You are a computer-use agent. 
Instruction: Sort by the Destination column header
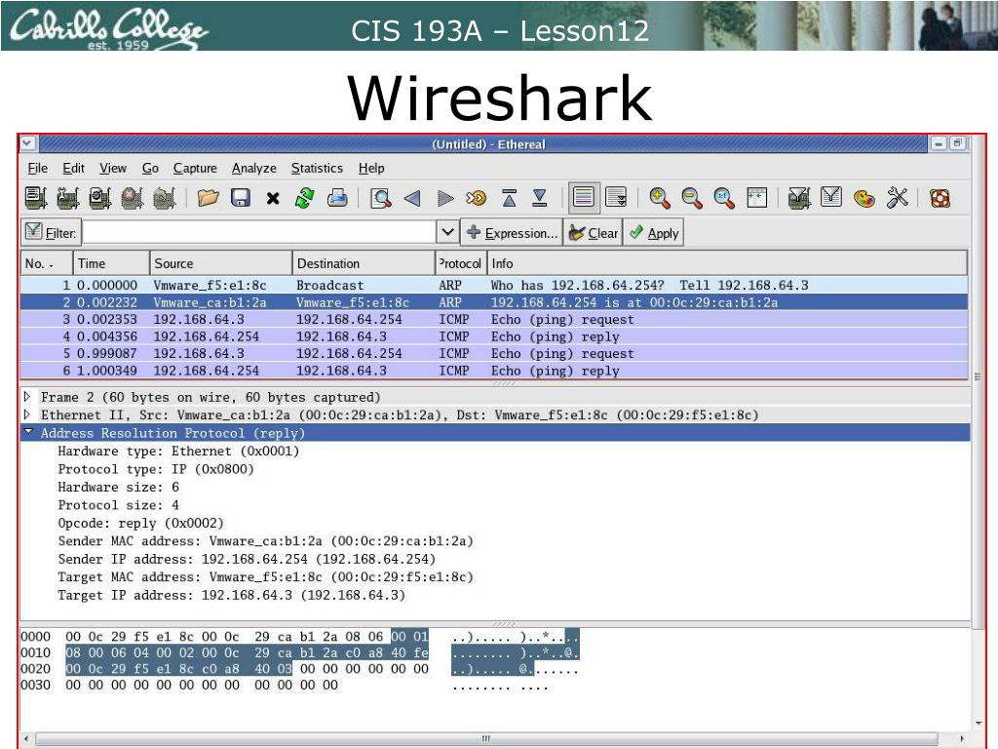pyautogui.click(x=364, y=263)
